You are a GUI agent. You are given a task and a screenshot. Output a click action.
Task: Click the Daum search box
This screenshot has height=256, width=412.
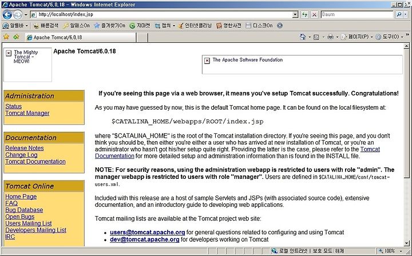[357, 14]
